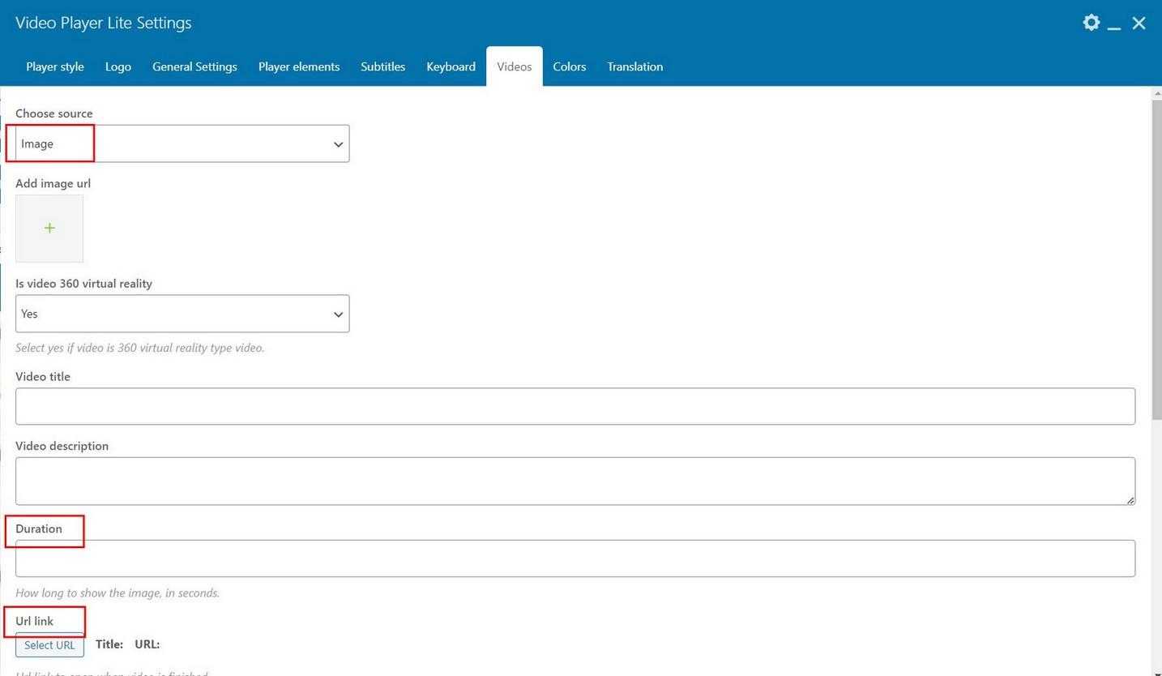1162x676 pixels.
Task: Open the Subtitles tab
Action: point(382,66)
